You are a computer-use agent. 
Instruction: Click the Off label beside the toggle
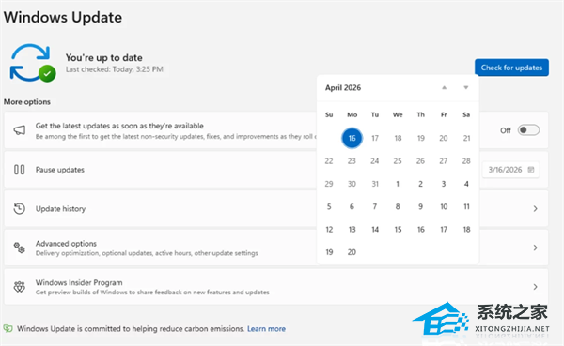pyautogui.click(x=506, y=130)
